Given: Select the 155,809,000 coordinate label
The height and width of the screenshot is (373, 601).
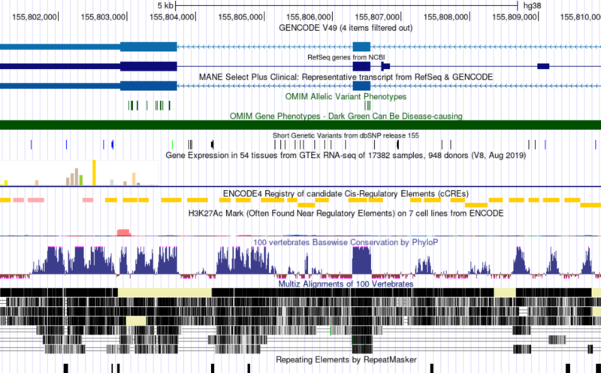Looking at the screenshot, I should pos(515,17).
